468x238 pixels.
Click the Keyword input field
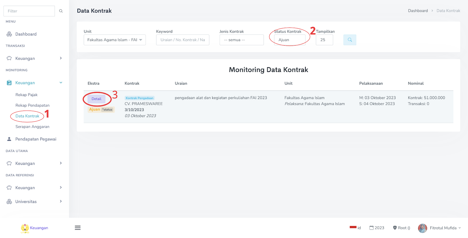coord(183,40)
